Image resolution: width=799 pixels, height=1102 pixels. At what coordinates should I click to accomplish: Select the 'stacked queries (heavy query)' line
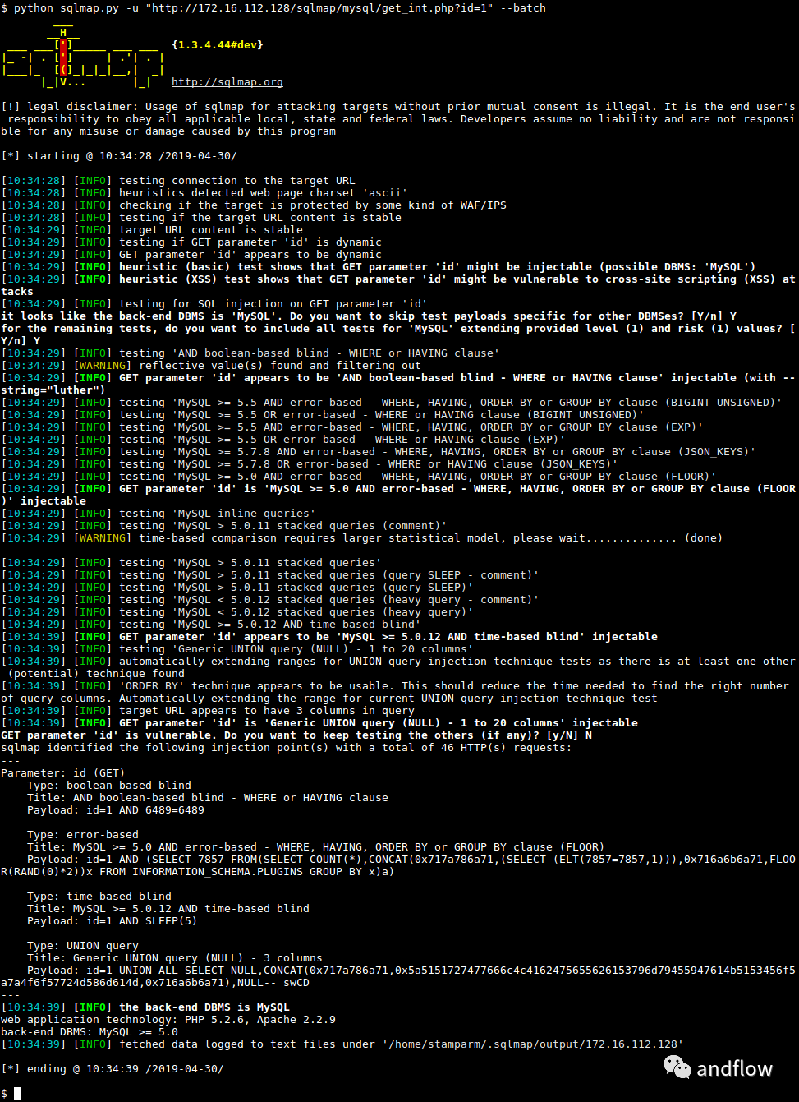pos(237,612)
